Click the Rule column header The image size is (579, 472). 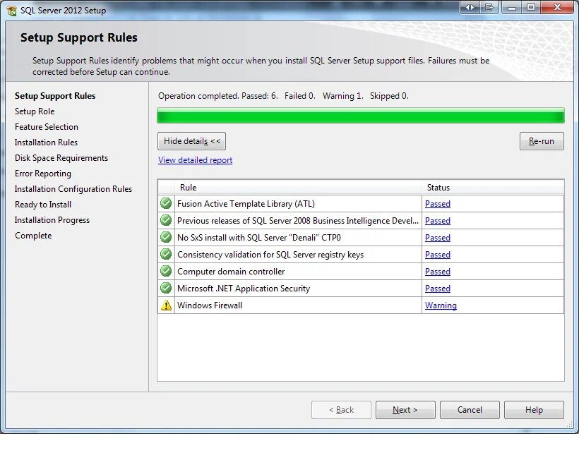click(x=299, y=188)
